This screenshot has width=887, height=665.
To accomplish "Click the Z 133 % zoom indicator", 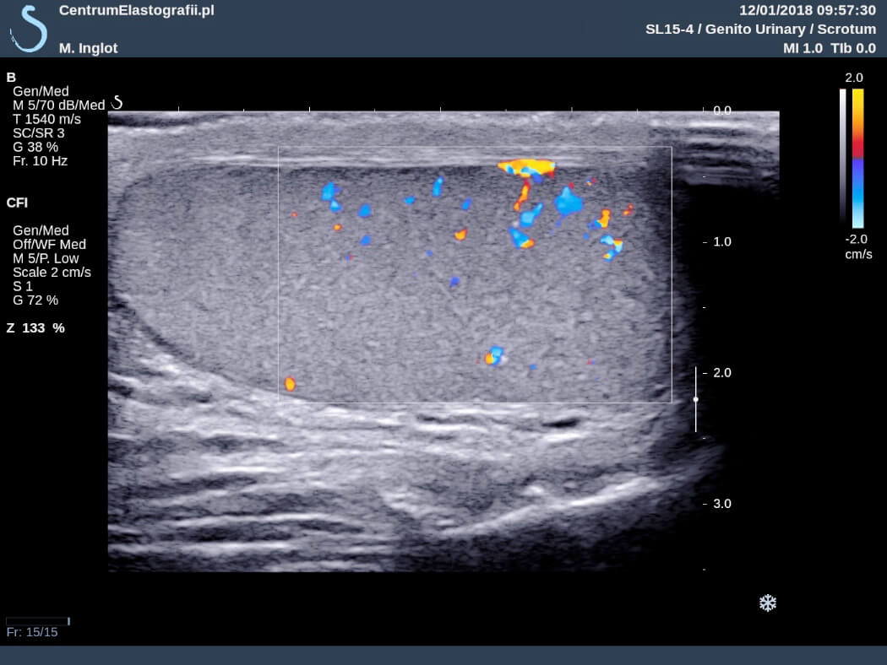I will (x=35, y=327).
